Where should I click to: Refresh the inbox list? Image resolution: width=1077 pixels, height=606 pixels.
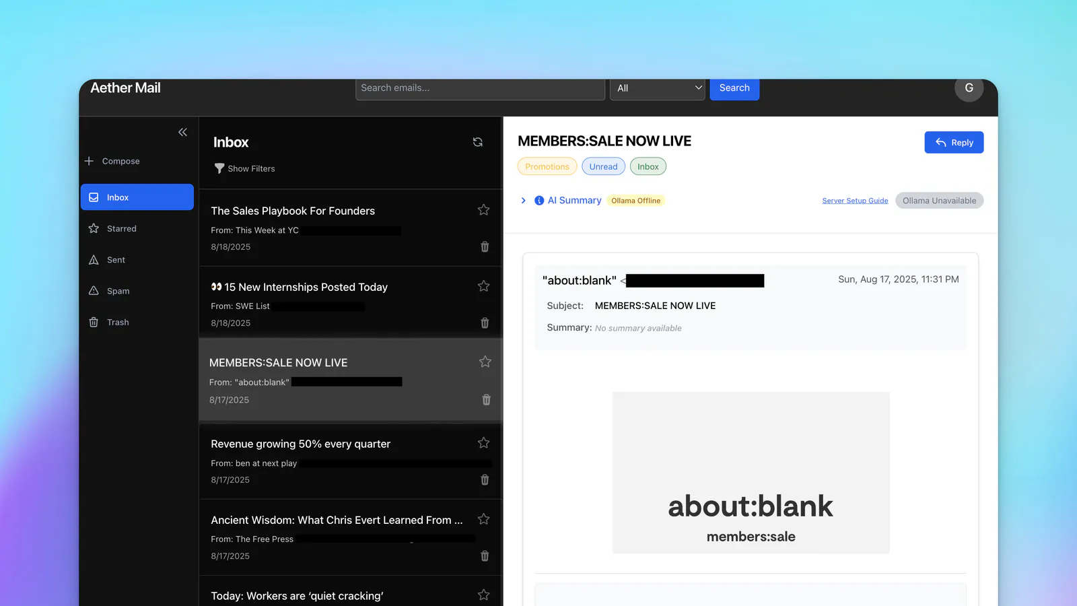(x=478, y=142)
